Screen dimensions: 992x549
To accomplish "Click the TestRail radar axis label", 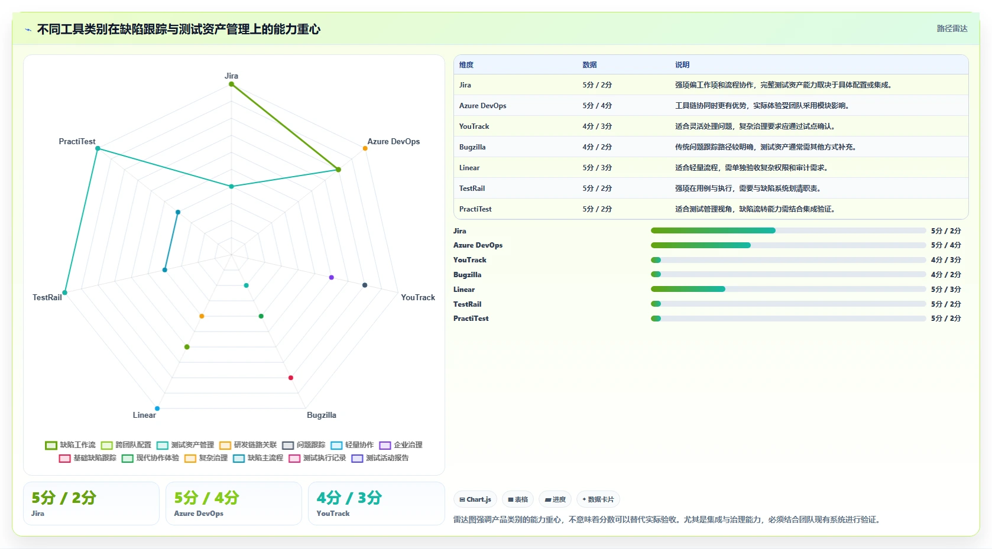I will click(47, 297).
